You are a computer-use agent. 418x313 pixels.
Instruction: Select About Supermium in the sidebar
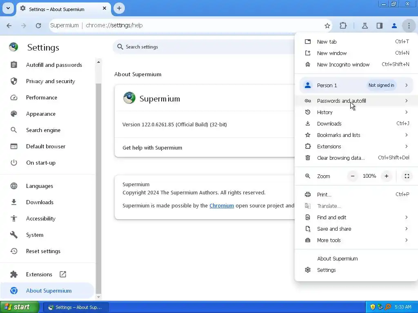pyautogui.click(x=47, y=291)
